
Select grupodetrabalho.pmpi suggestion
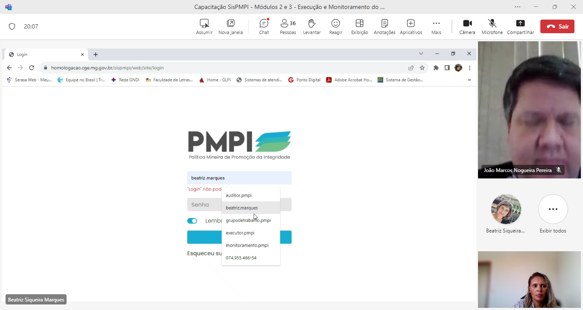tap(251, 220)
